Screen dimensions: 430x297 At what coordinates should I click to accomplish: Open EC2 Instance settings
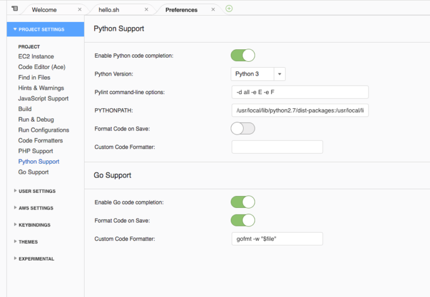click(x=36, y=57)
